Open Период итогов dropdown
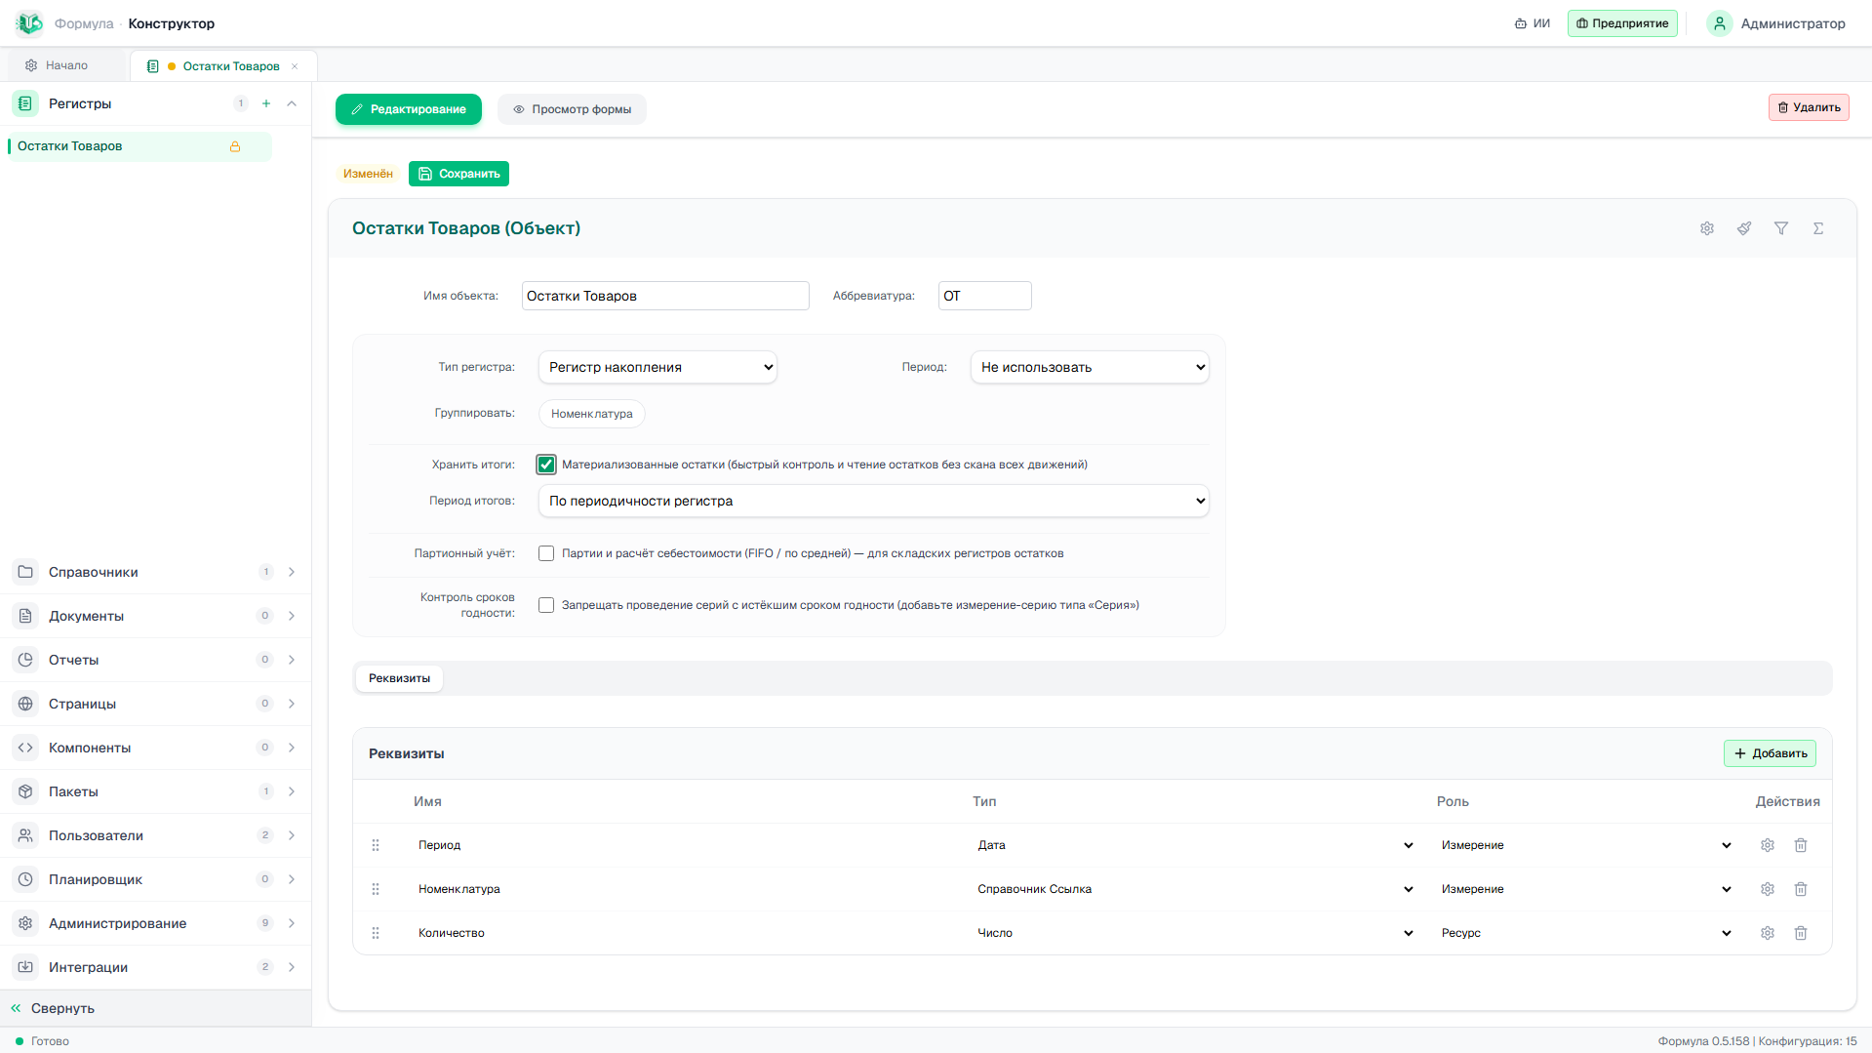Viewport: 1872px width, 1053px height. 873,501
